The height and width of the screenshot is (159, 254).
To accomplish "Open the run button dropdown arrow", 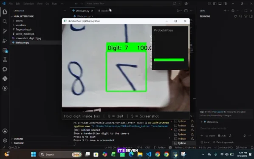I will pyautogui.click(x=181, y=11).
